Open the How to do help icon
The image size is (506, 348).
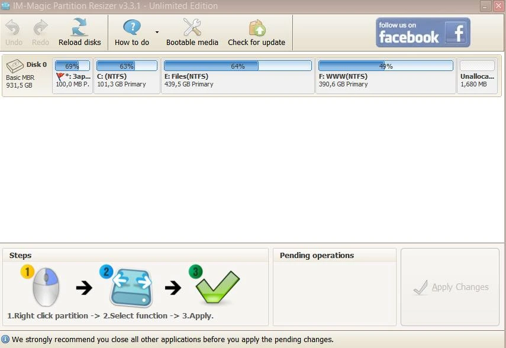click(131, 27)
